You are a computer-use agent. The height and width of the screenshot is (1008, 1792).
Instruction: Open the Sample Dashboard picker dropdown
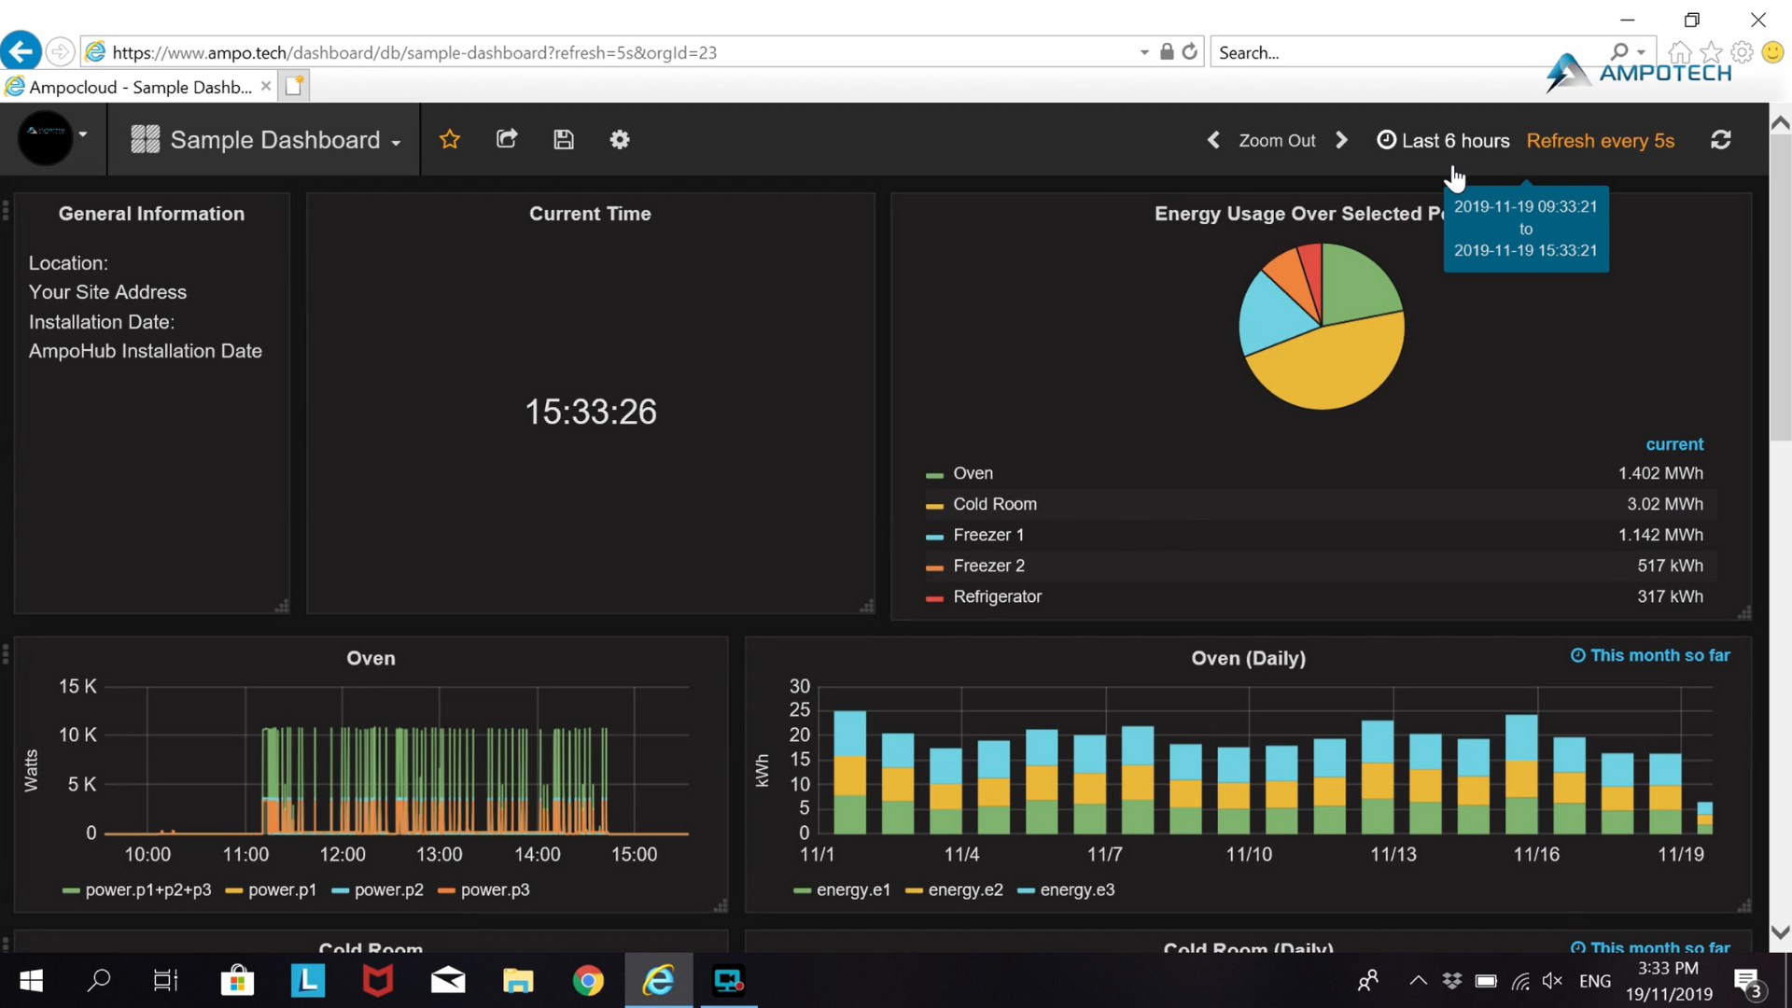coord(266,140)
